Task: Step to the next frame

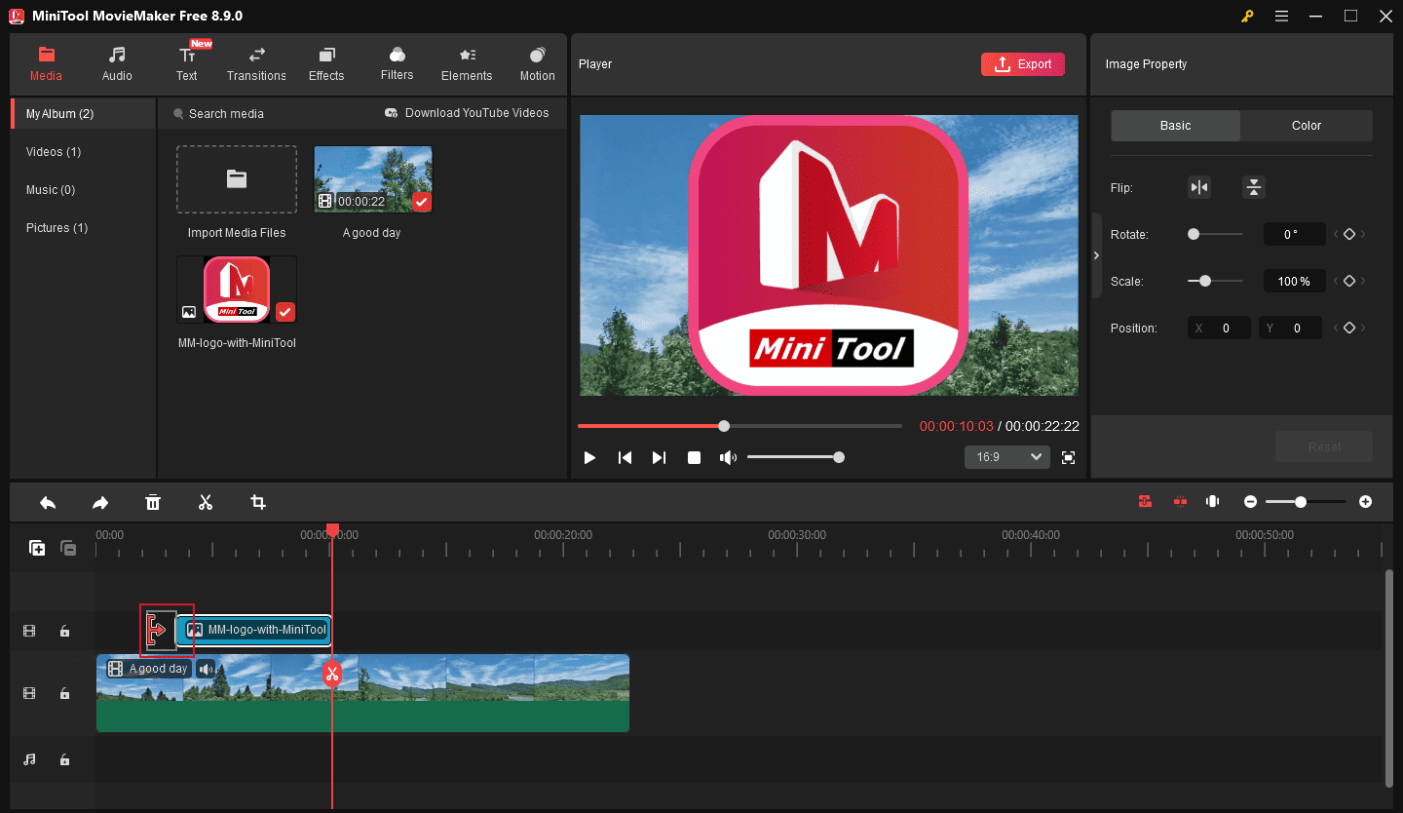Action: point(660,457)
